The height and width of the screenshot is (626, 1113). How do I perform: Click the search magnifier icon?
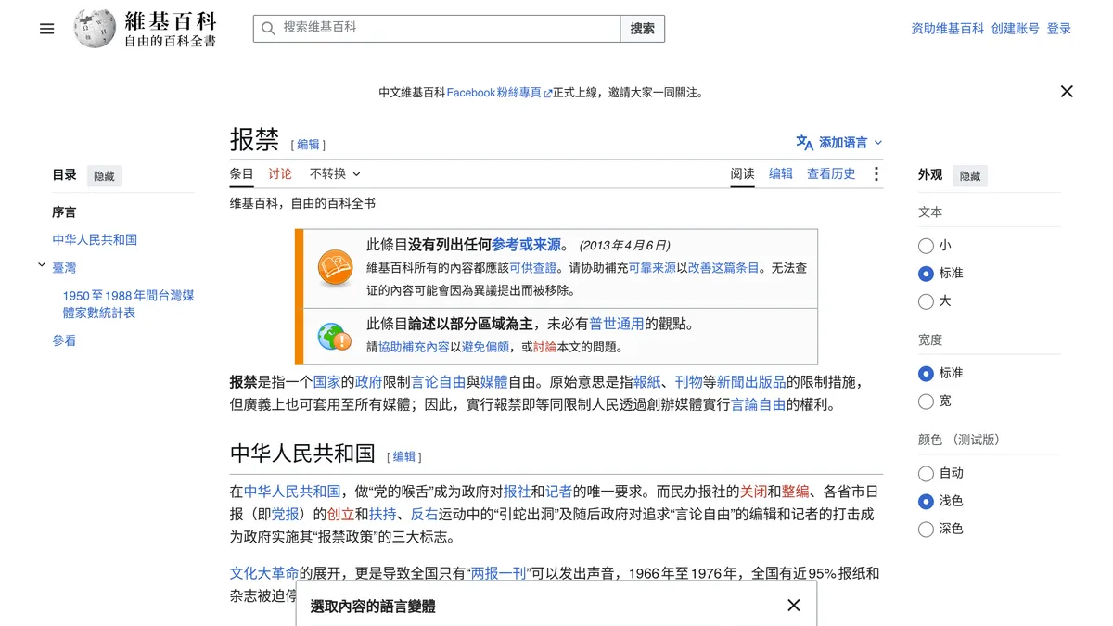(x=268, y=29)
